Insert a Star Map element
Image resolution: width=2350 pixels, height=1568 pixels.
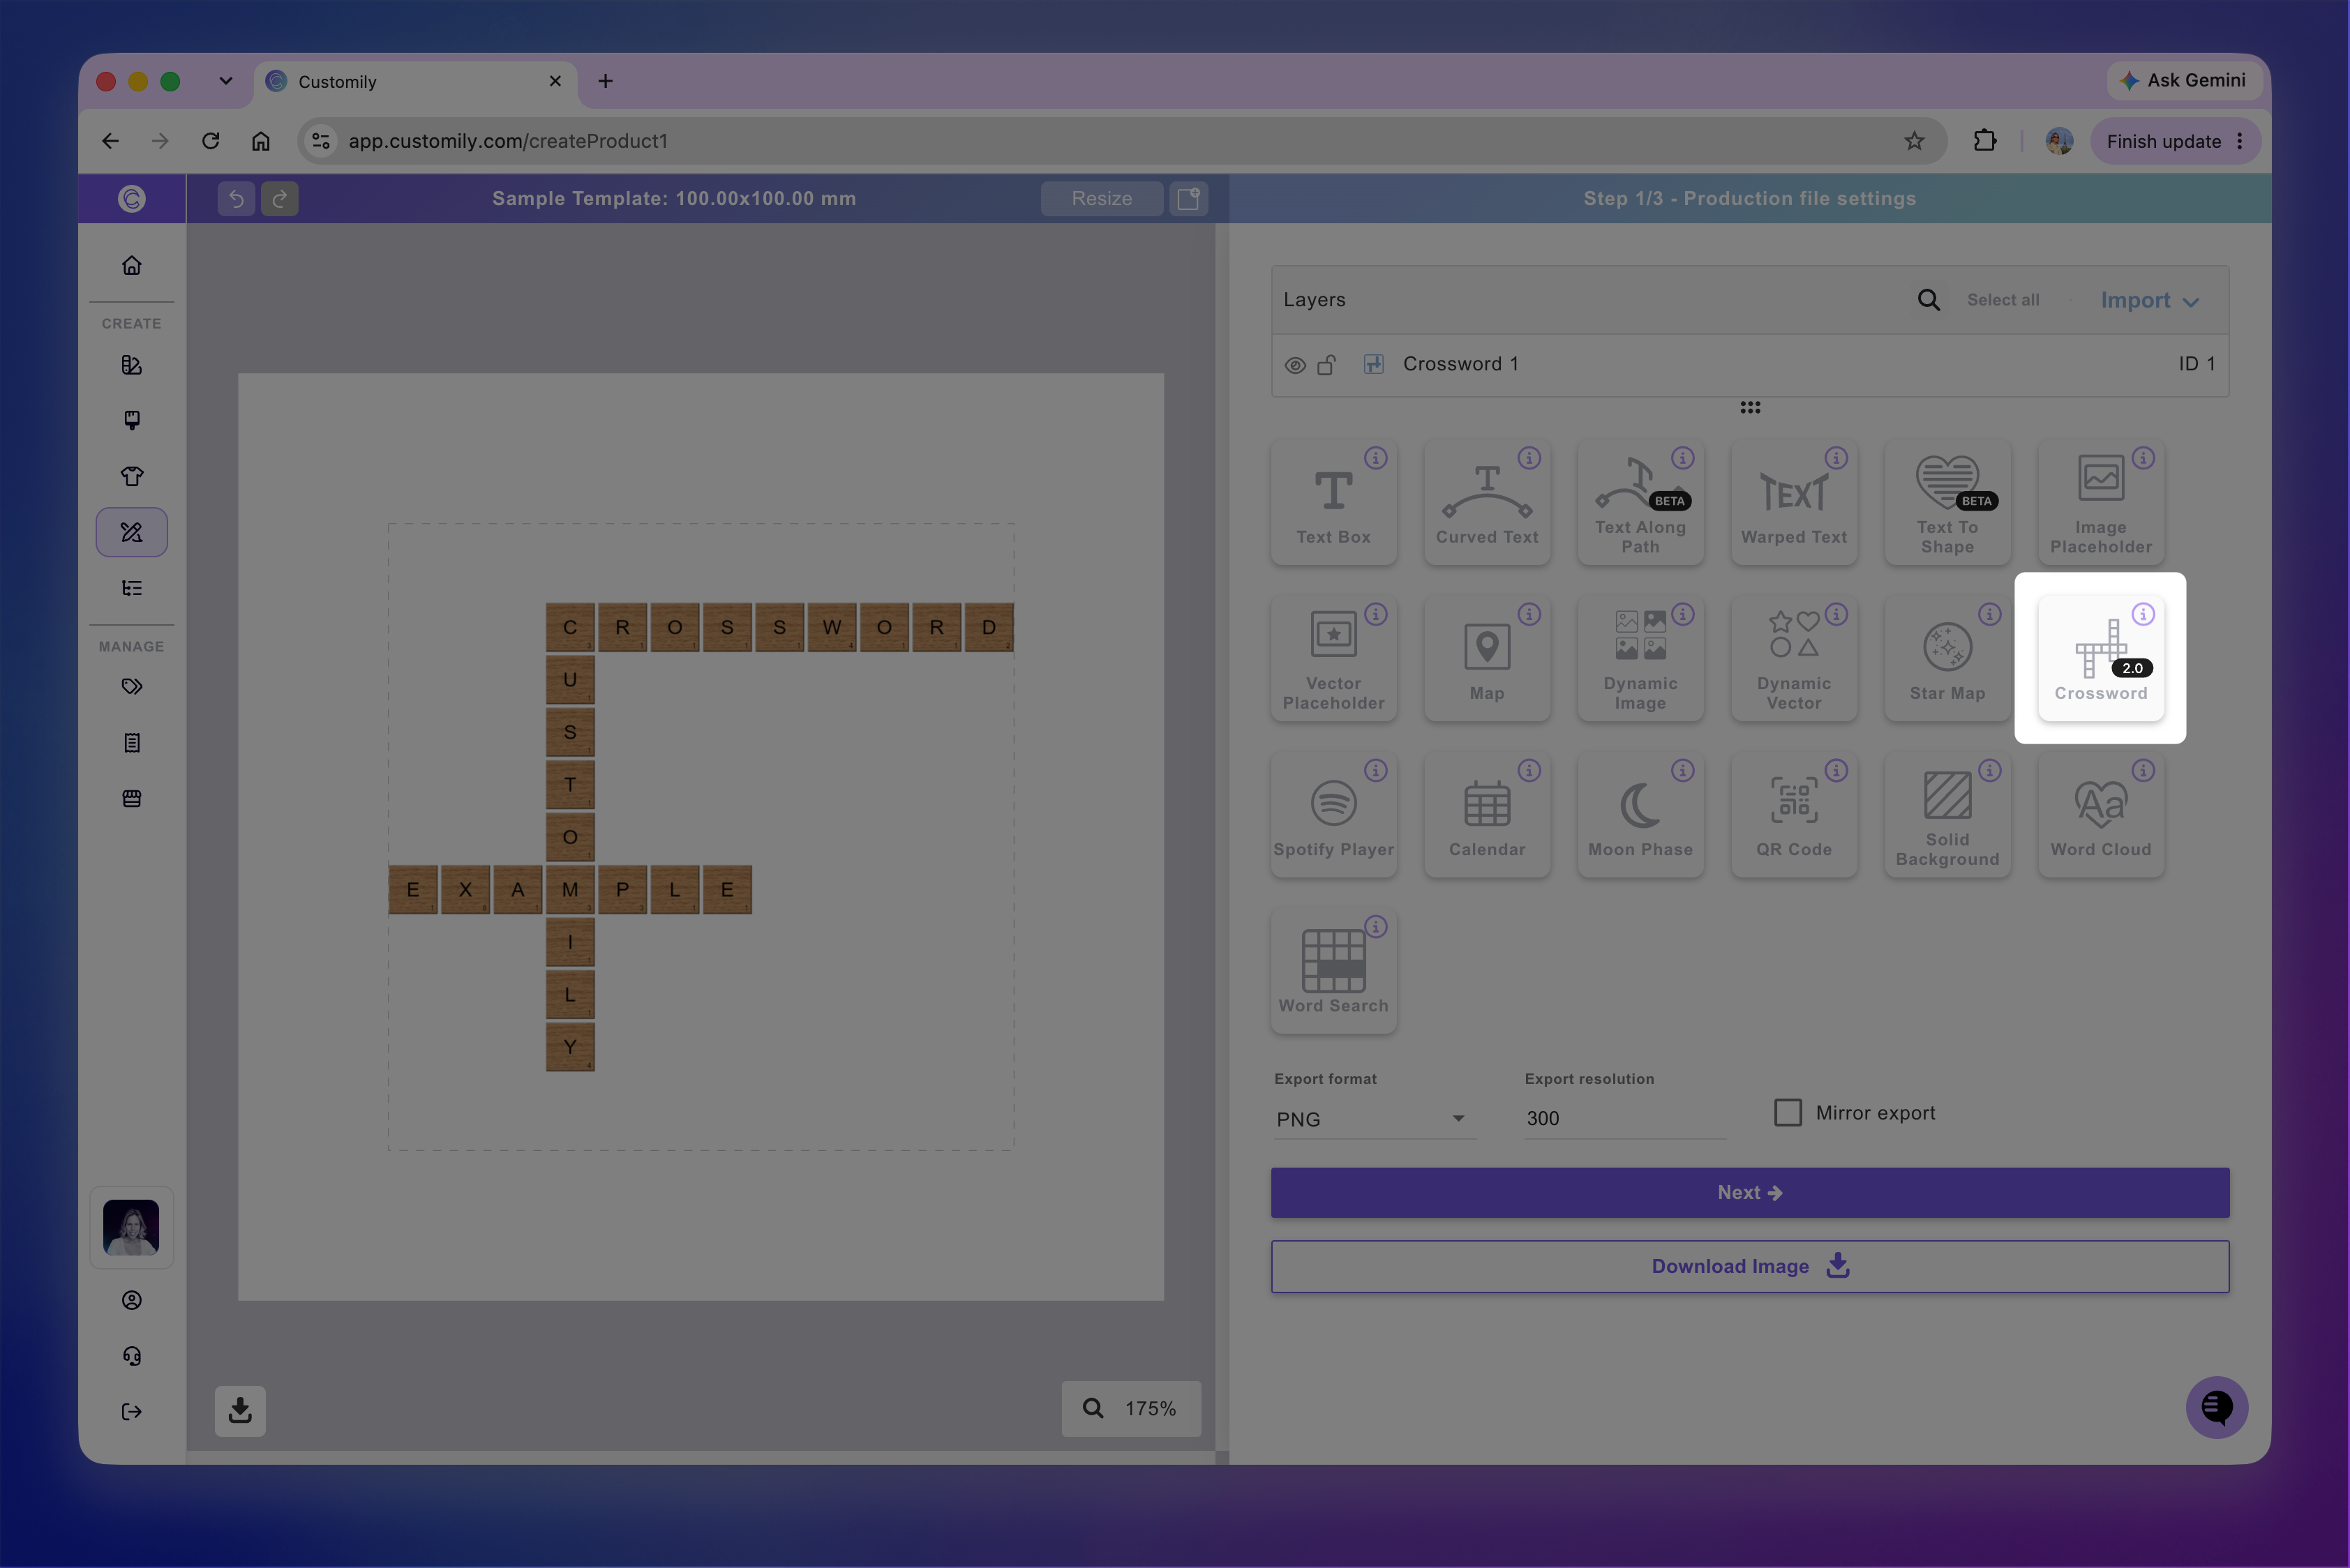click(x=1947, y=659)
